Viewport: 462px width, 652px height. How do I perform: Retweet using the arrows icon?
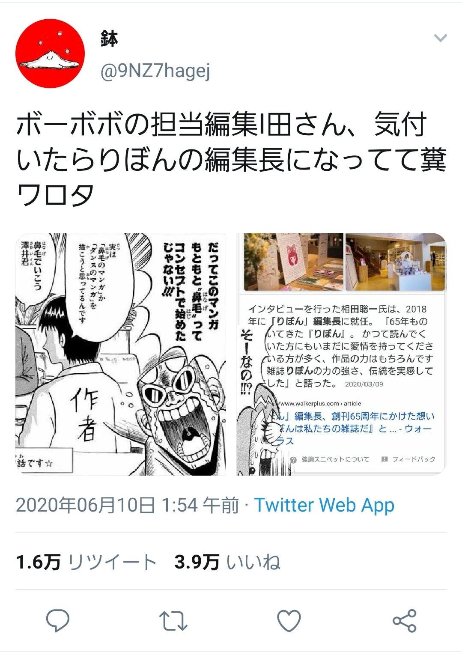173,621
